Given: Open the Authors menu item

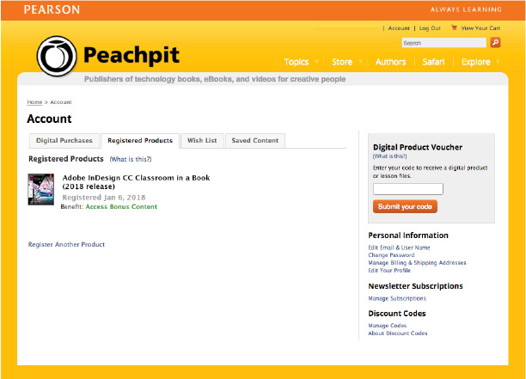Looking at the screenshot, I should [390, 62].
